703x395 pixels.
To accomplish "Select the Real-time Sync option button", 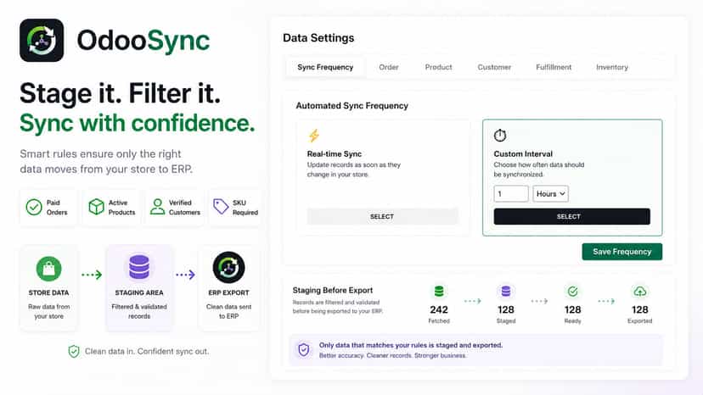I will tap(382, 216).
